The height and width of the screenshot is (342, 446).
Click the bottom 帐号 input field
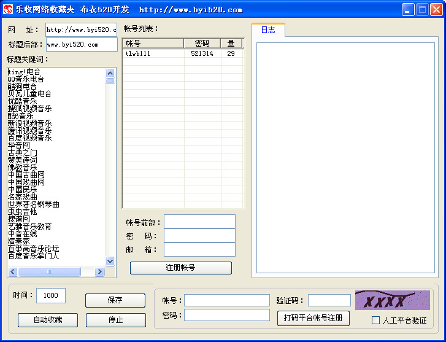(x=227, y=300)
